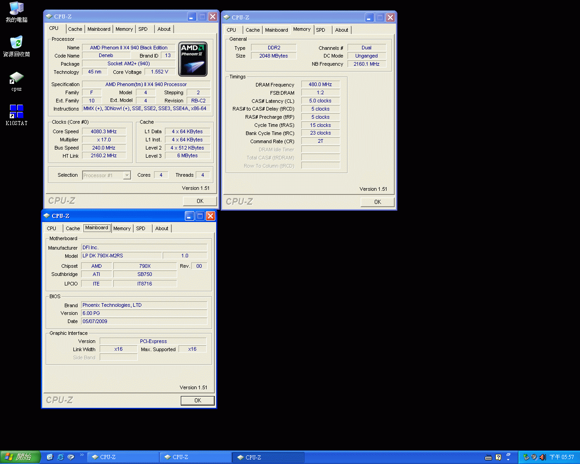Select the cpuz desktop shortcut

(x=16, y=81)
